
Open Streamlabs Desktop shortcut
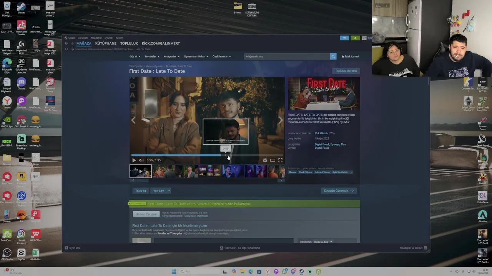21,142
